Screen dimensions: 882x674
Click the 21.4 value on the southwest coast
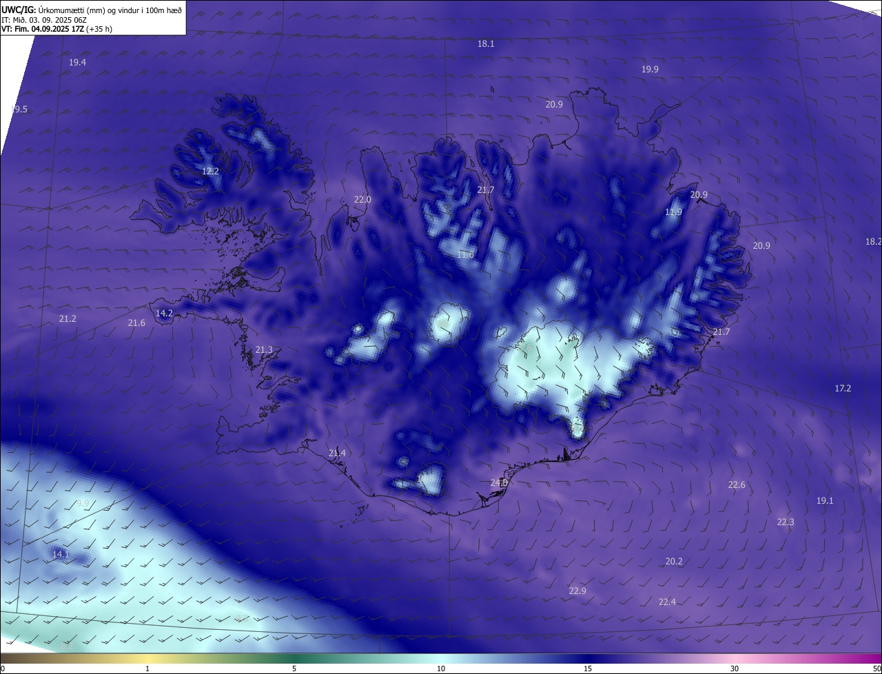[x=337, y=453]
